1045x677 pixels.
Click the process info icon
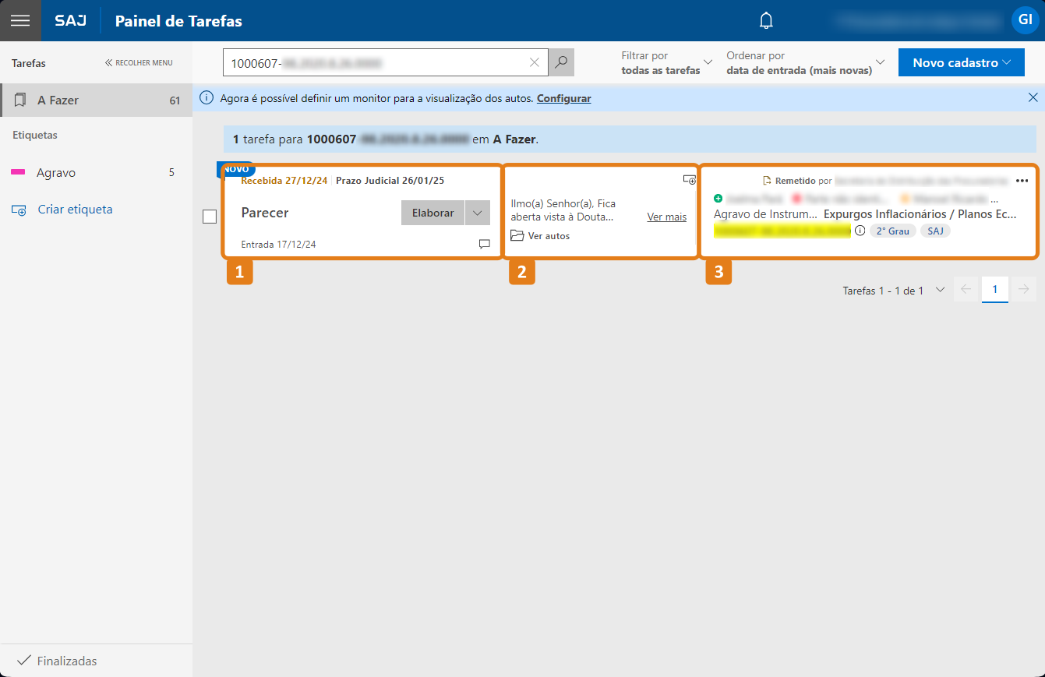[860, 231]
